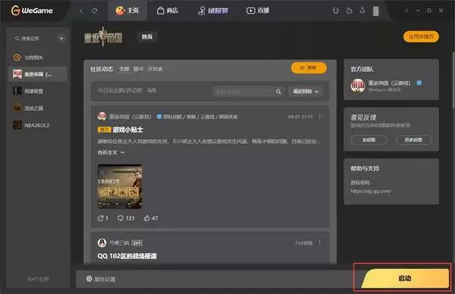The image size is (455, 294).
Task: Click the 帮助与支持 heading
Action: click(365, 168)
